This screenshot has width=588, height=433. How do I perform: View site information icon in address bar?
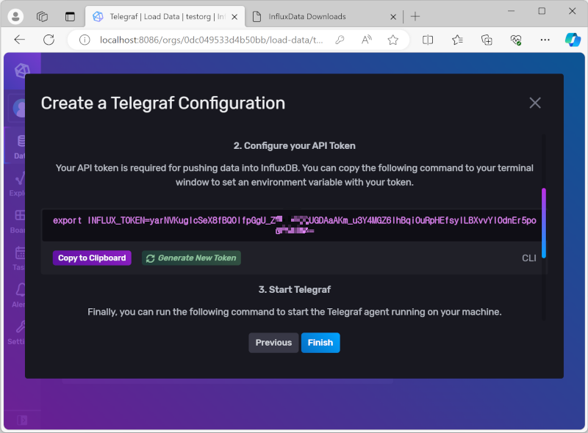point(85,40)
